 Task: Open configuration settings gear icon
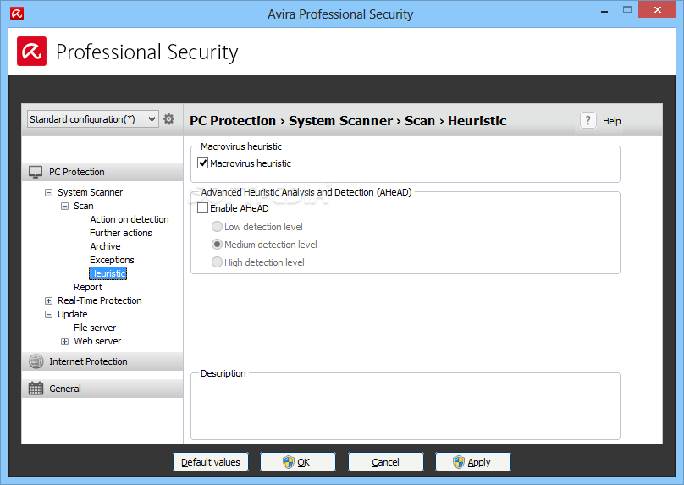pyautogui.click(x=168, y=119)
